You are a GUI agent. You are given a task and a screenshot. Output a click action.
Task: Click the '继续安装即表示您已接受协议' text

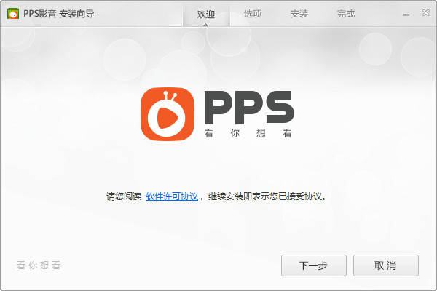click(x=264, y=196)
